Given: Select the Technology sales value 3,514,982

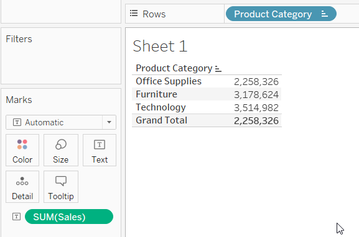Looking at the screenshot, I should click(256, 108).
